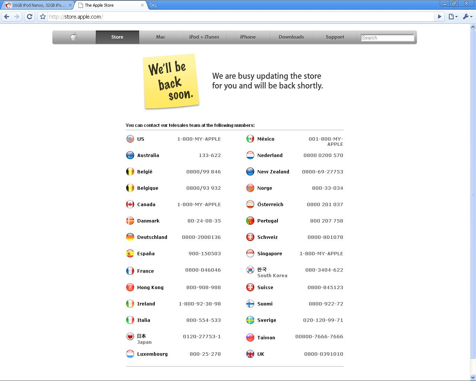The image size is (476, 381).
Task: Select the Suomi country name
Action: point(265,304)
